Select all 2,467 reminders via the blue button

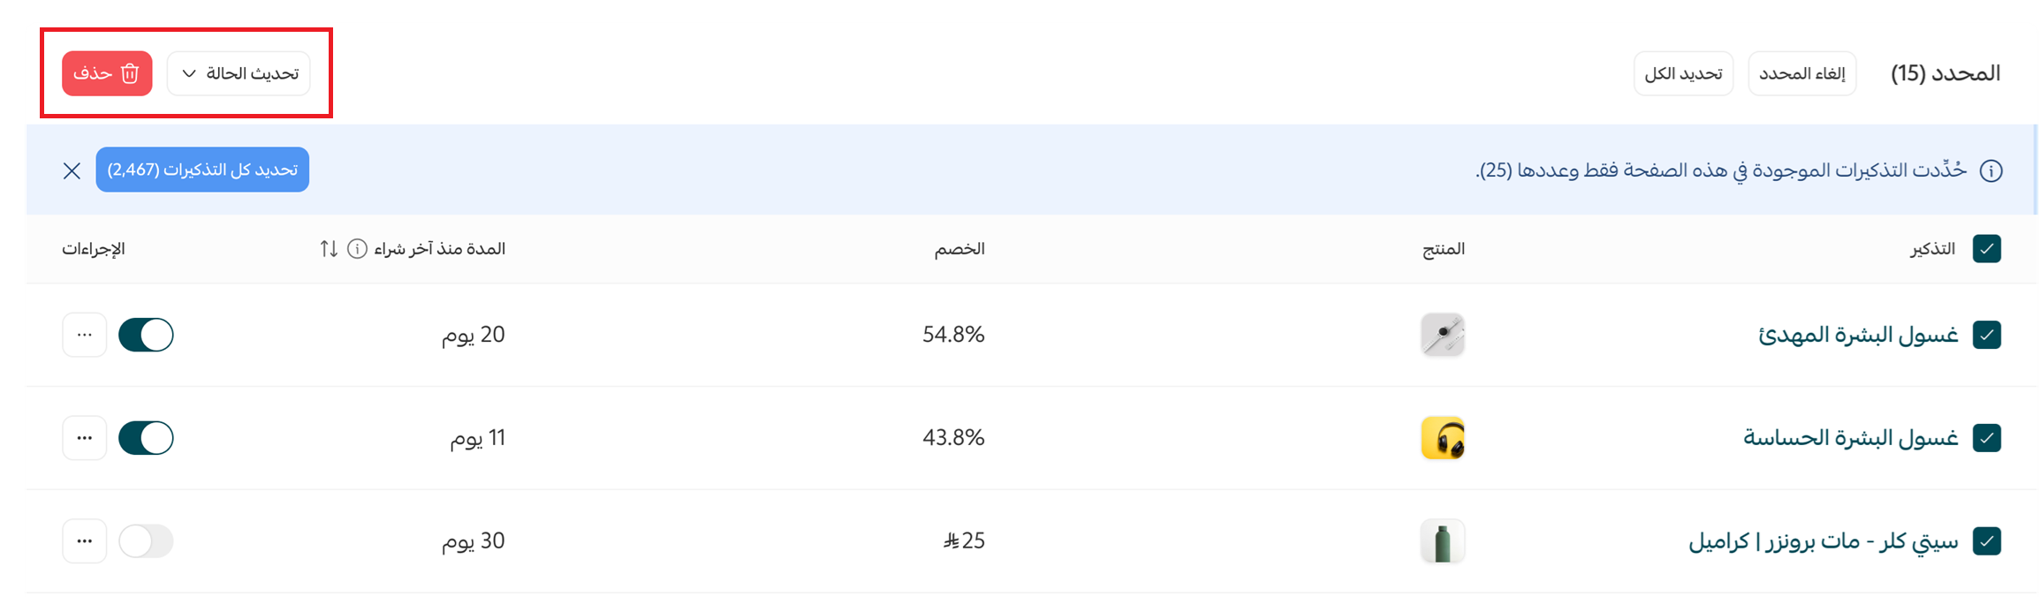[x=202, y=170]
